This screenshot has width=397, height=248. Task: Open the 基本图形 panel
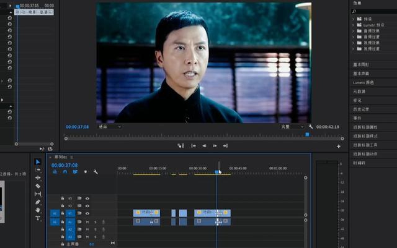tap(360, 64)
